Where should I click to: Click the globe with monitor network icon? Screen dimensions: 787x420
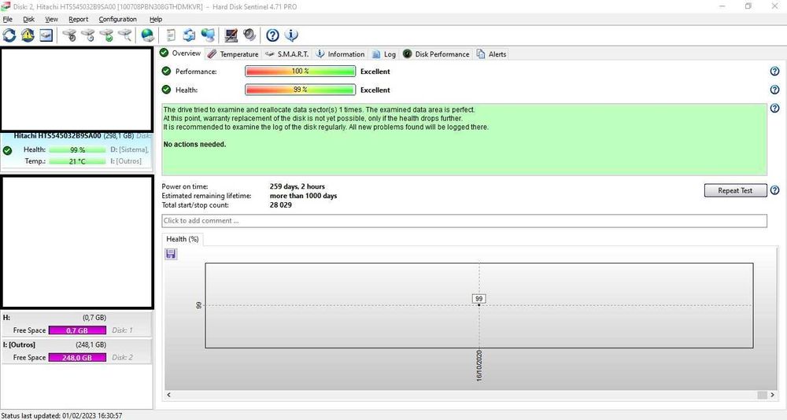tap(208, 35)
